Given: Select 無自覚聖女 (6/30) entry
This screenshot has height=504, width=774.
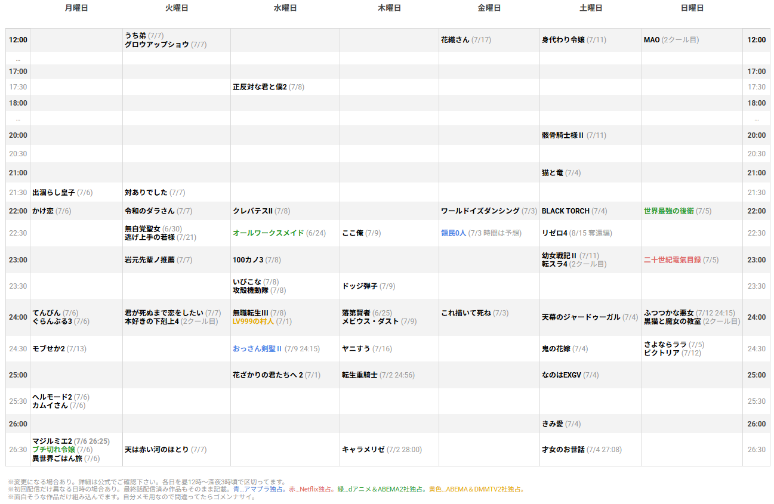Looking at the screenshot, I should [154, 229].
